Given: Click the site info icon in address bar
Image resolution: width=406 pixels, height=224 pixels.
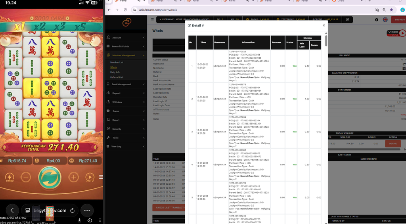Looking at the screenshot, I should point(134,10).
